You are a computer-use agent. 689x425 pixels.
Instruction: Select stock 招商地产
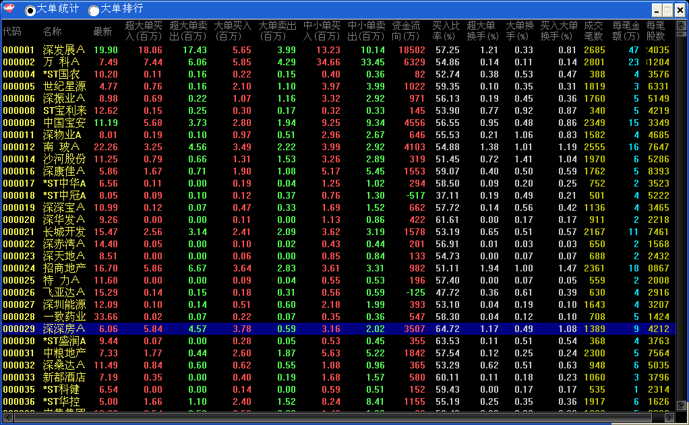pos(64,268)
